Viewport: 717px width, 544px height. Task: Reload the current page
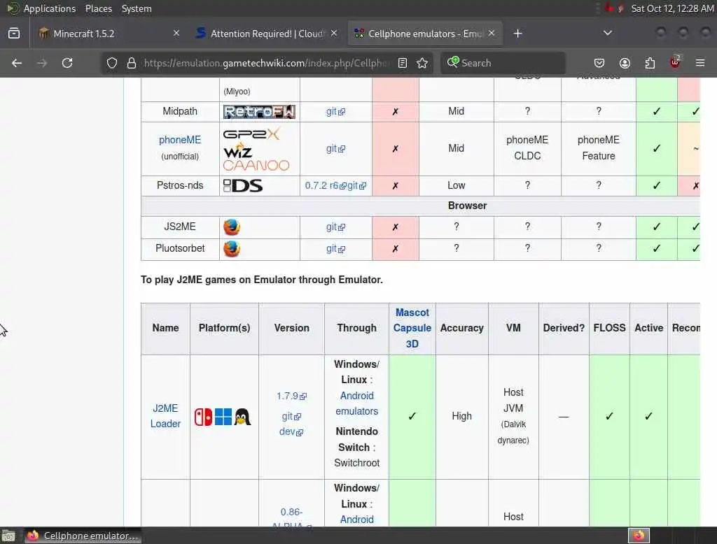click(x=67, y=63)
